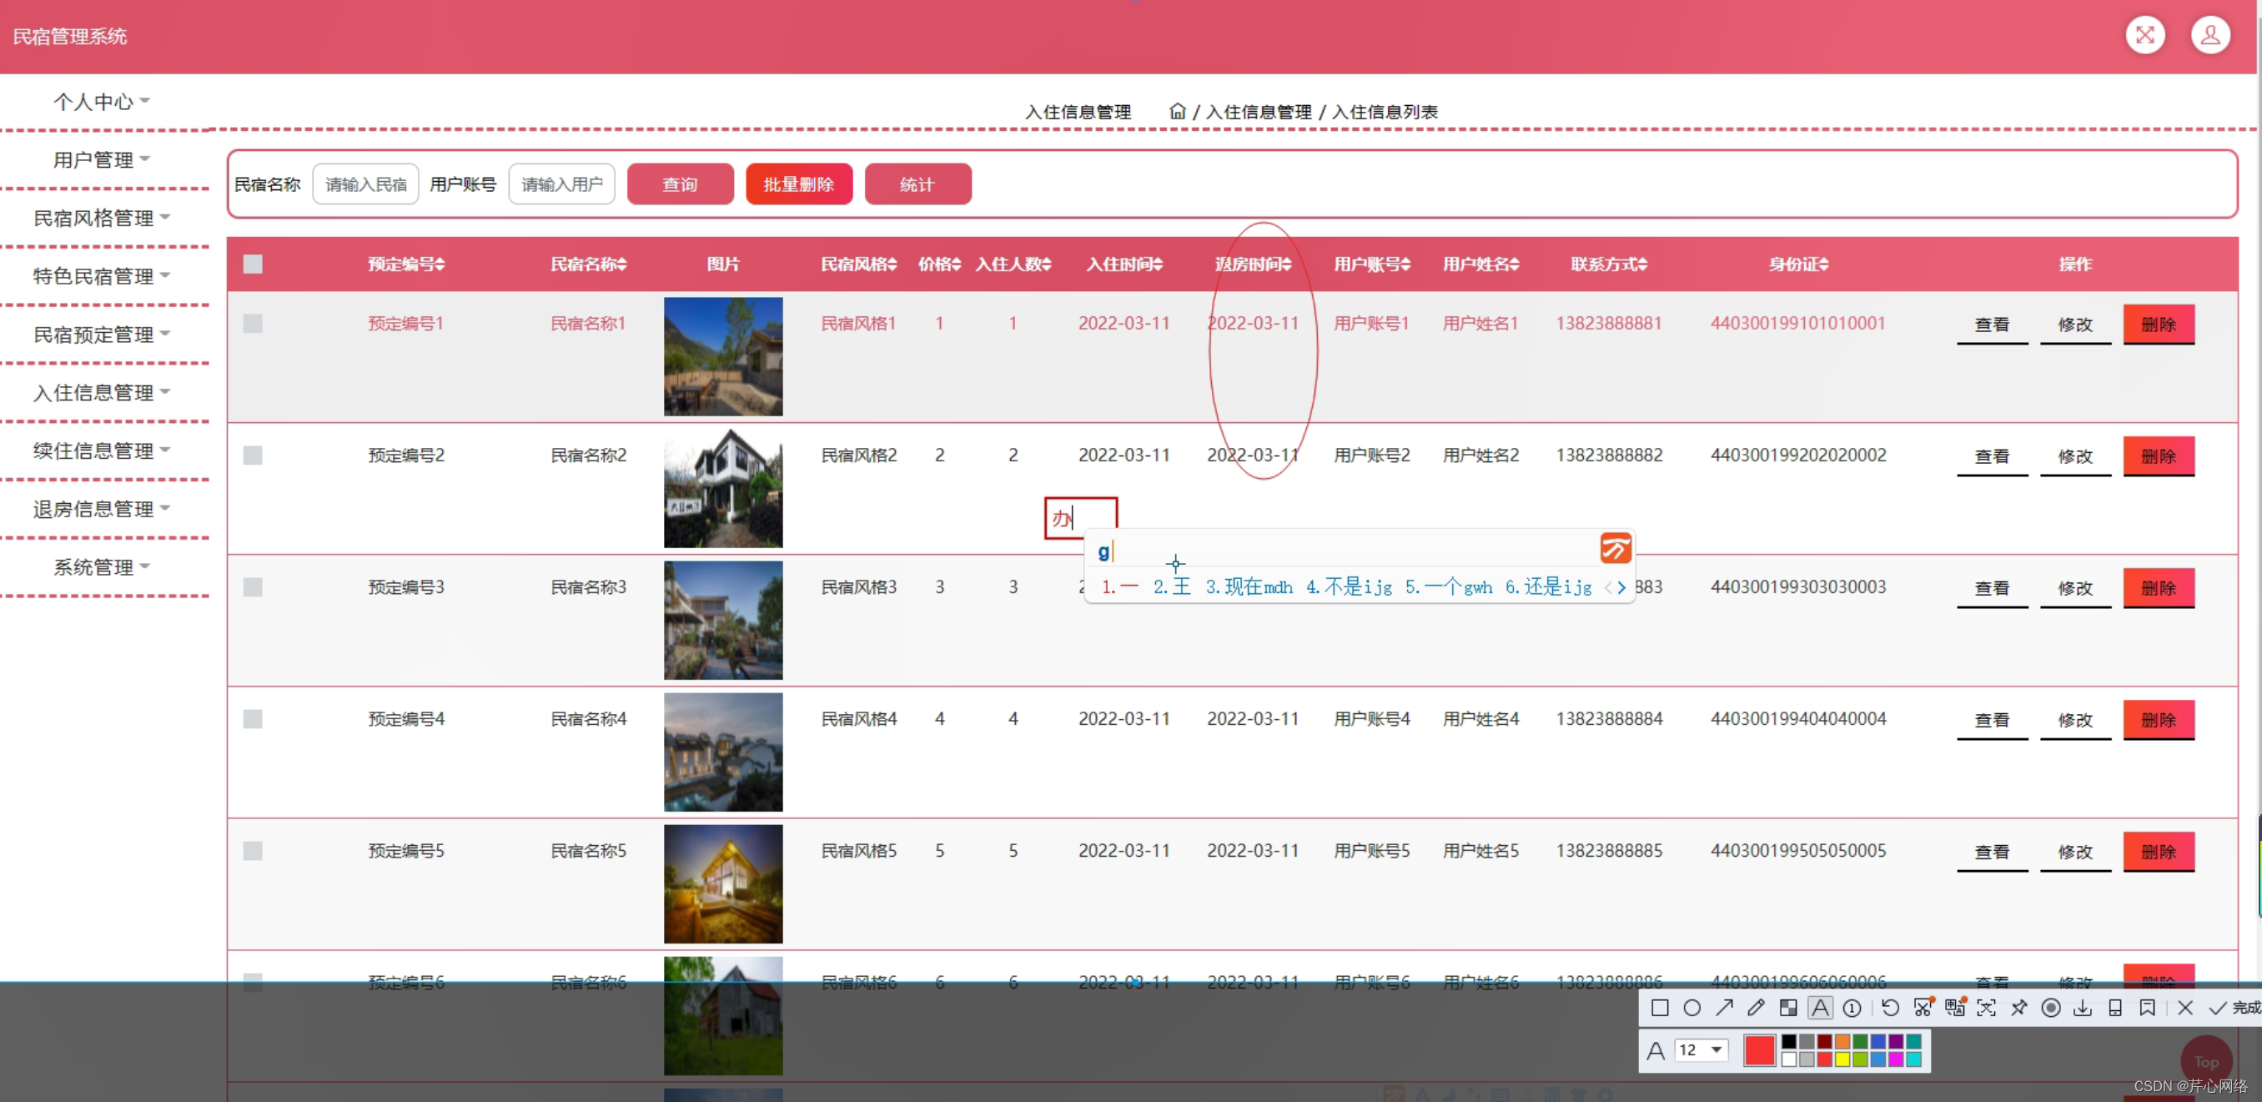
Task: Select the rectangle annotation tool
Action: [1659, 1007]
